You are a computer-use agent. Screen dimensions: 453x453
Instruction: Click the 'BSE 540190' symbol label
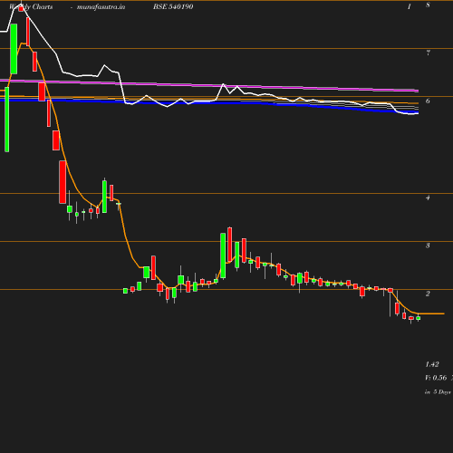pyautogui.click(x=173, y=6)
